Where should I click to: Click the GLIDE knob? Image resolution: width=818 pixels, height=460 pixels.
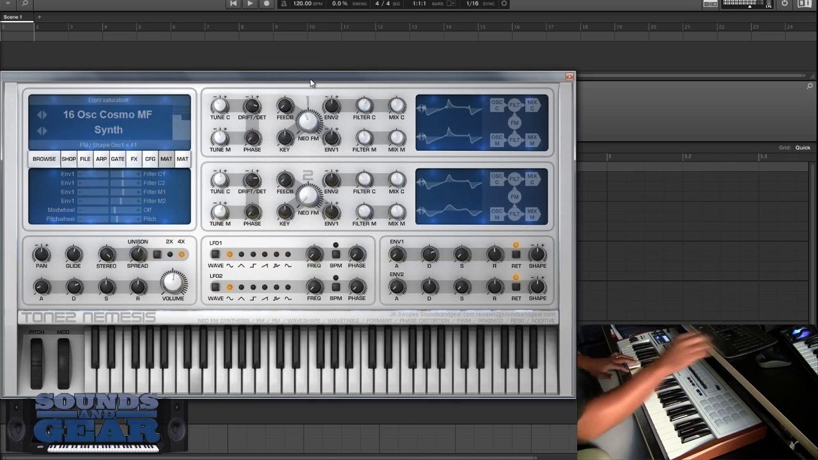pyautogui.click(x=73, y=255)
